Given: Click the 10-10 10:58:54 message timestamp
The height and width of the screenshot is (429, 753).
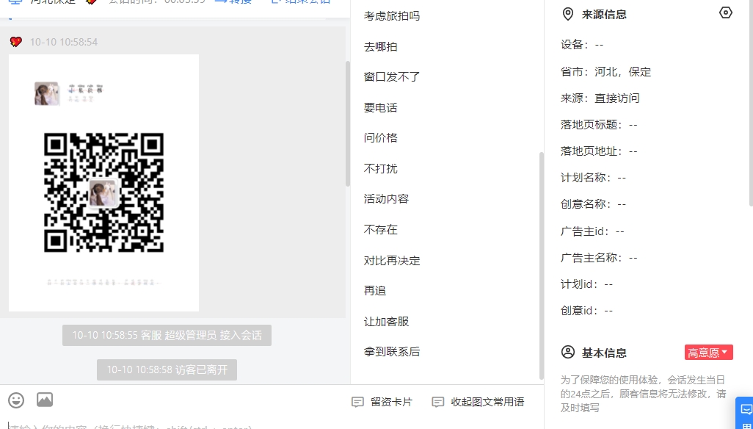Looking at the screenshot, I should pyautogui.click(x=63, y=43).
